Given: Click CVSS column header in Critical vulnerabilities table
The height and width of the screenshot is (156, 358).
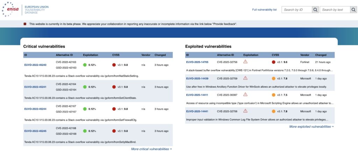Looking at the screenshot, I should click(116, 55).
